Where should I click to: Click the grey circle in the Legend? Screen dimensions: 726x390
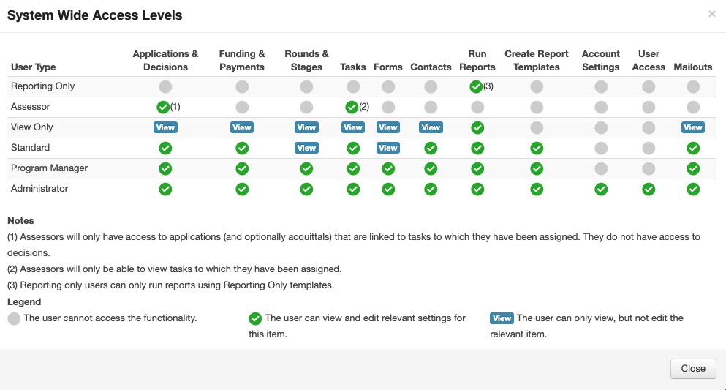(x=14, y=318)
